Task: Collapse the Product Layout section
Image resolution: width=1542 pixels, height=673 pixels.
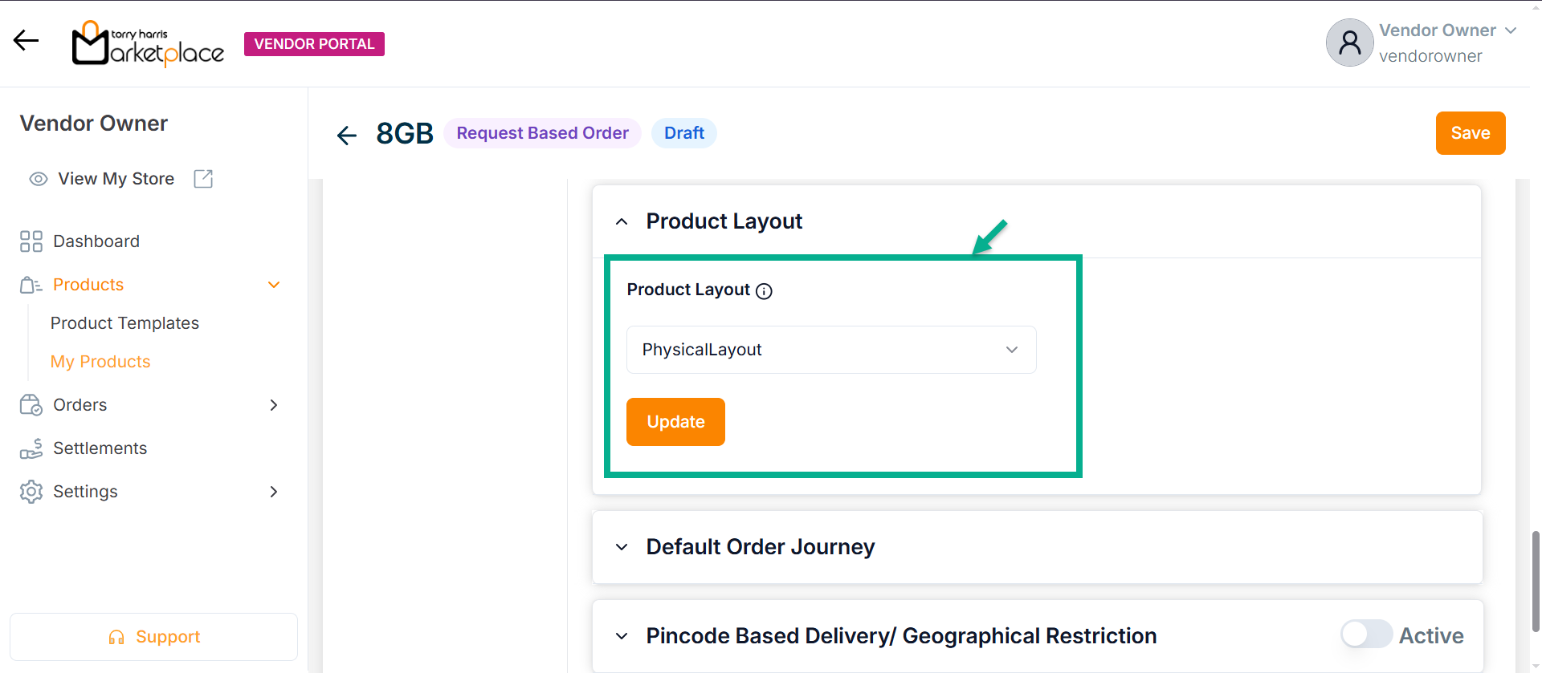Action: coord(622,222)
